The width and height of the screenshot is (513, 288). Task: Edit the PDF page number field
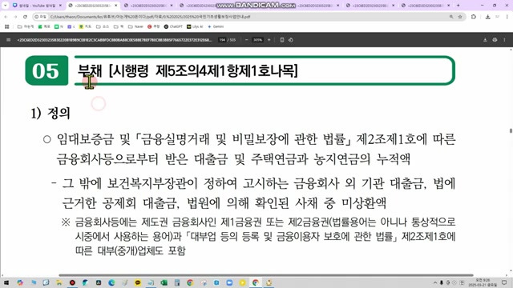coord(222,40)
